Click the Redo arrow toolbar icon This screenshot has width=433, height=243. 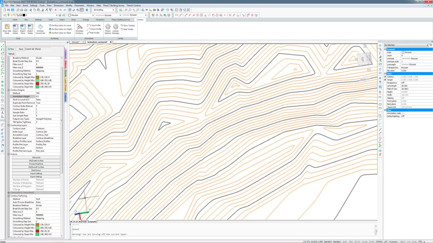(x=64, y=10)
